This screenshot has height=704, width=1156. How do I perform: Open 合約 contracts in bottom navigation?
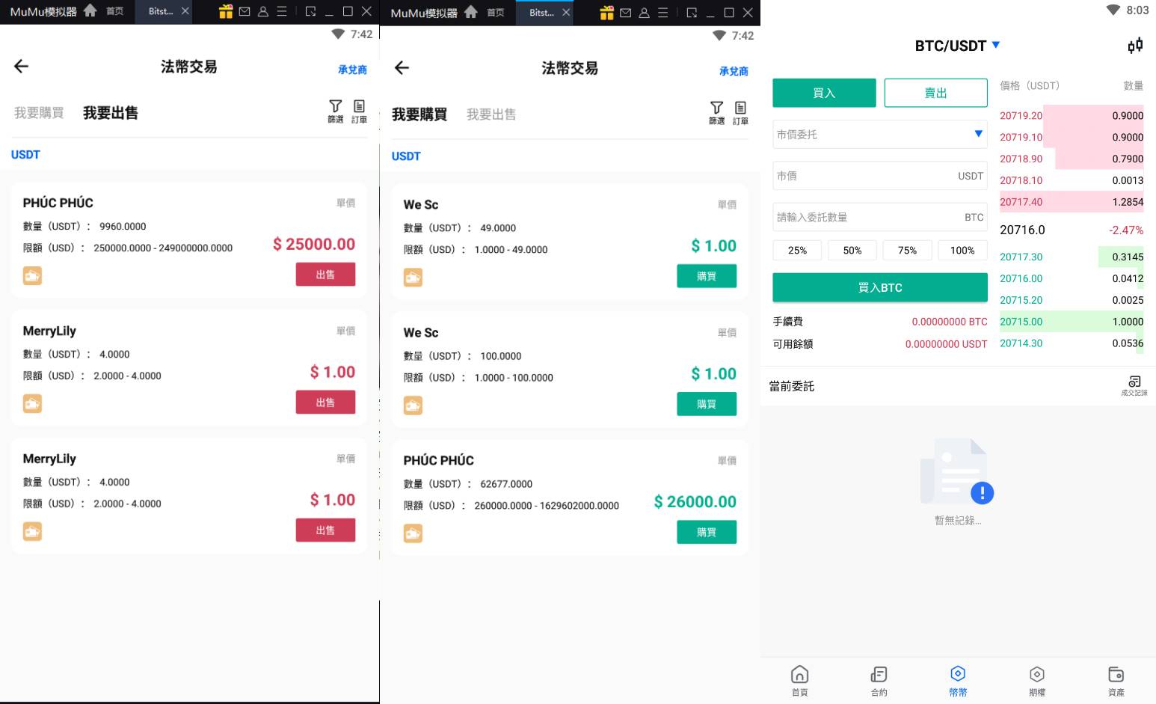879,681
